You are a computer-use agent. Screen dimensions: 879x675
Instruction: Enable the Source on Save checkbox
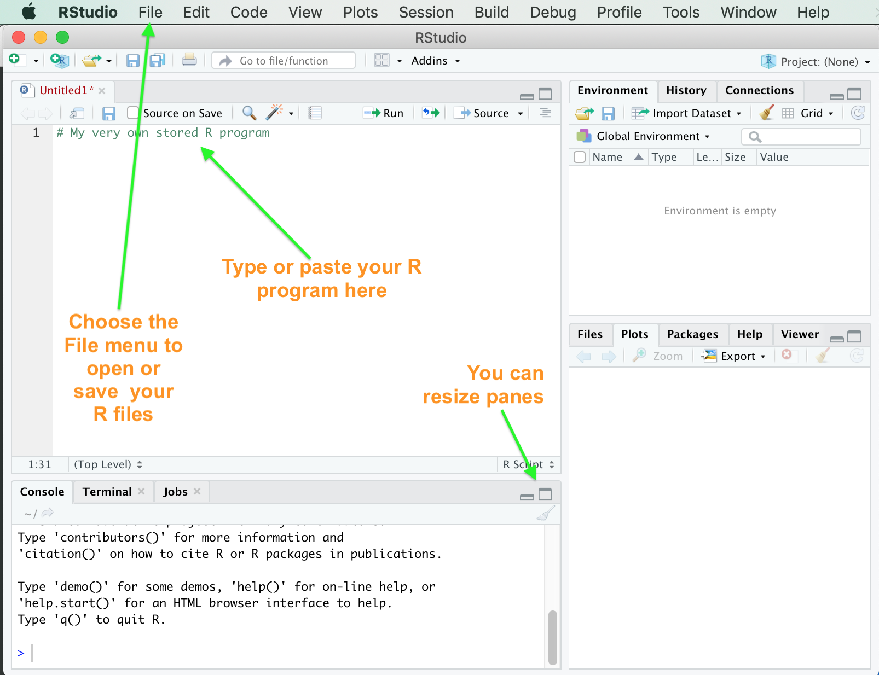coord(133,113)
